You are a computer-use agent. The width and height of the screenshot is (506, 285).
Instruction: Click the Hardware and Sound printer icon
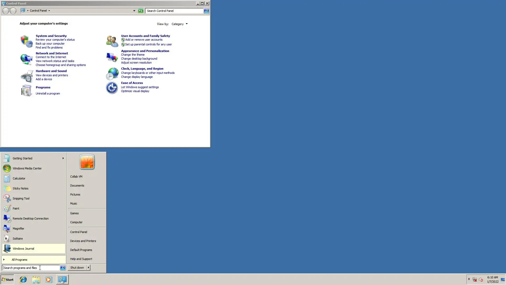point(26,76)
